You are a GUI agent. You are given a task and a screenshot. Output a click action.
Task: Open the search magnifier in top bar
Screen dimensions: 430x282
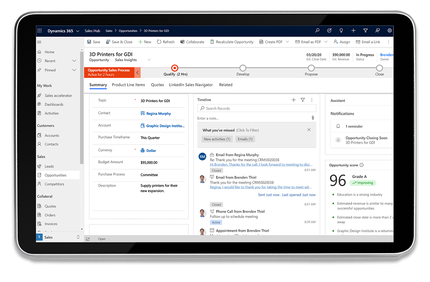(317, 31)
